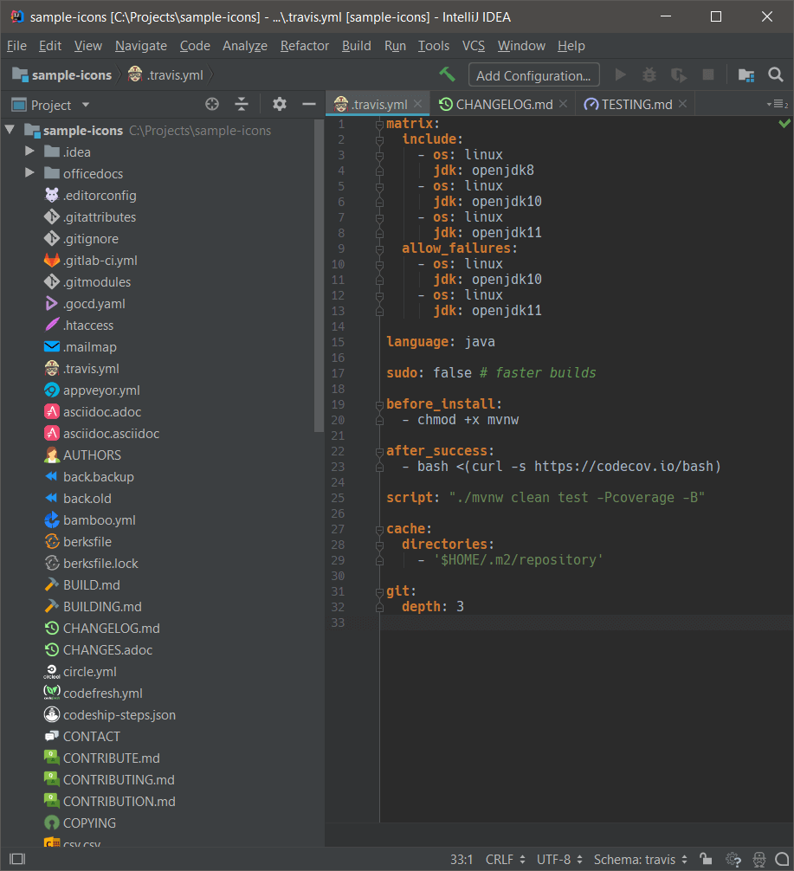The image size is (794, 871).
Task: Open the line ending CRLF selector
Action: (x=500, y=860)
